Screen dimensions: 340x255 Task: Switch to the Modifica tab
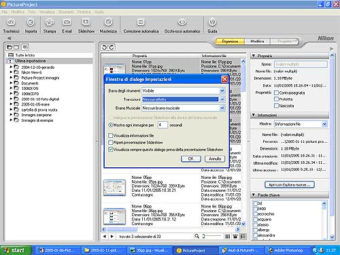point(257,41)
